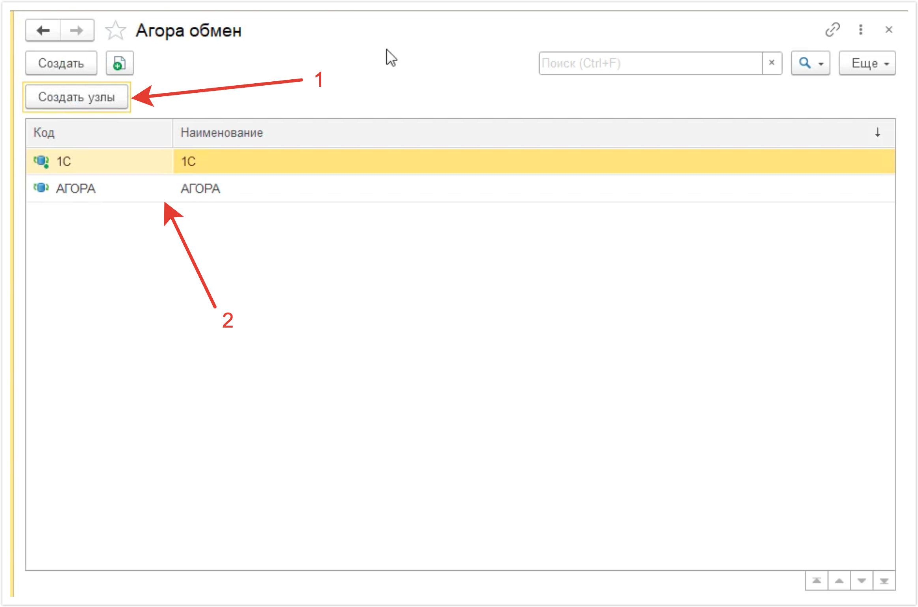Clear search field with x button
The height and width of the screenshot is (607, 918).
[x=772, y=63]
